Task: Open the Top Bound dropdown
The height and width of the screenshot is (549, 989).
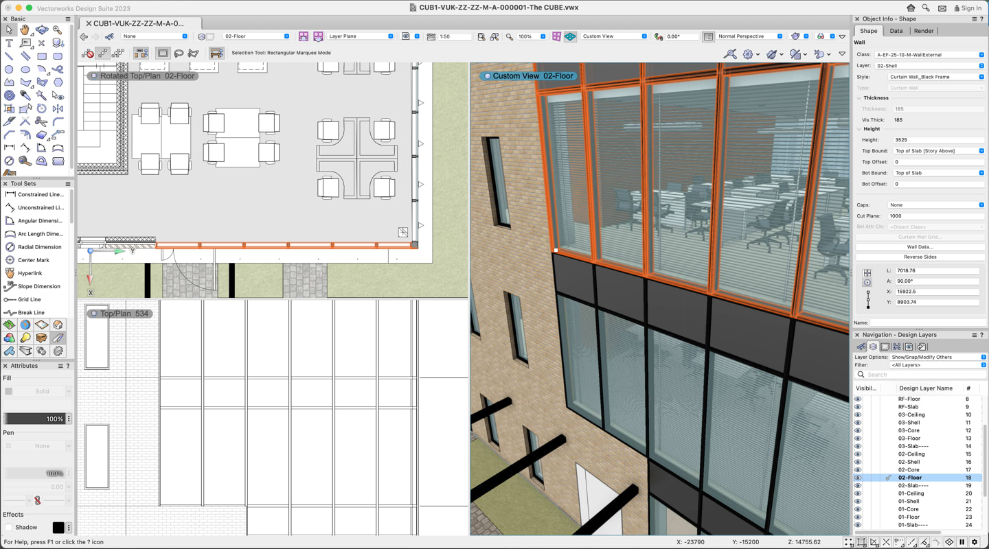Action: [x=938, y=151]
